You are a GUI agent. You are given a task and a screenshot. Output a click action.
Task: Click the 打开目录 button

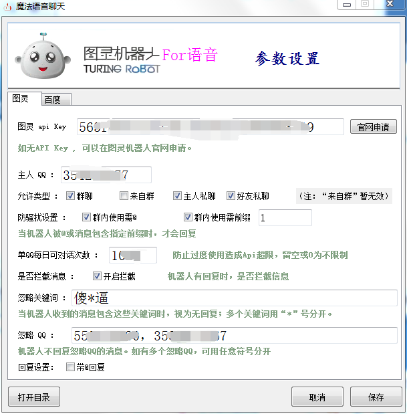34,397
